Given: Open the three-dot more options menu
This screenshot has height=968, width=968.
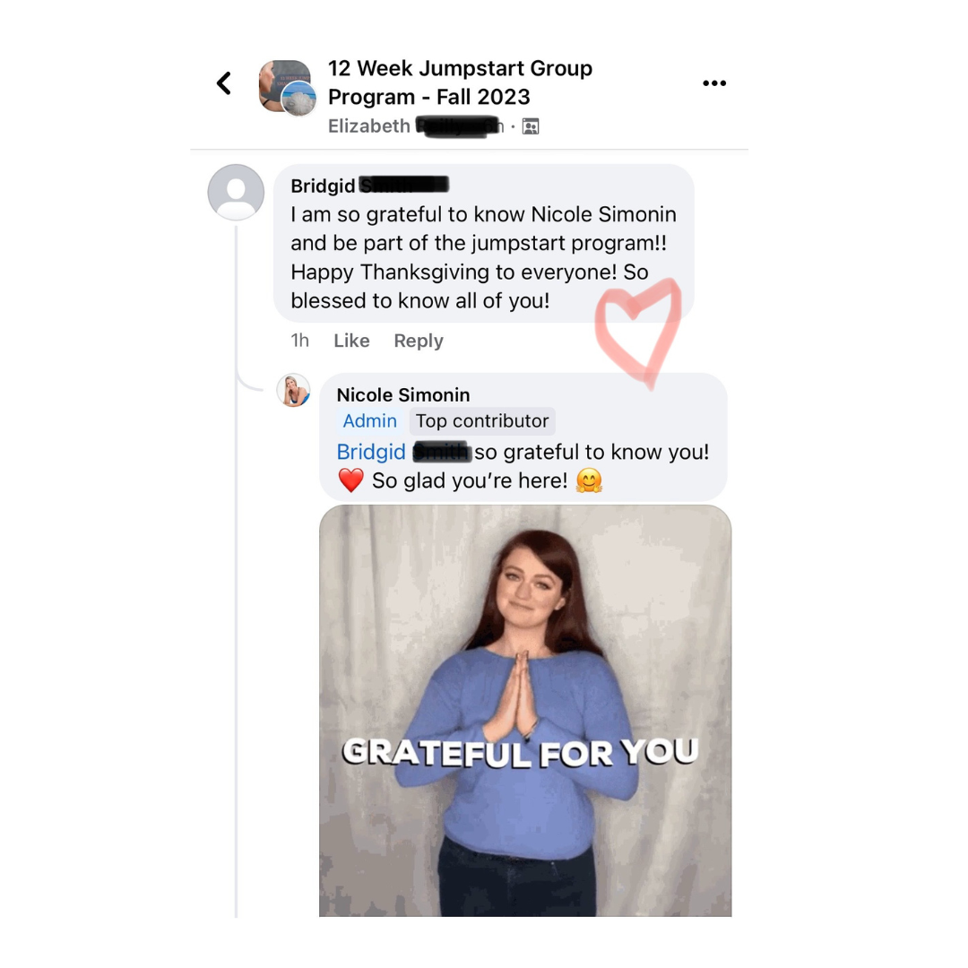Looking at the screenshot, I should (x=714, y=83).
